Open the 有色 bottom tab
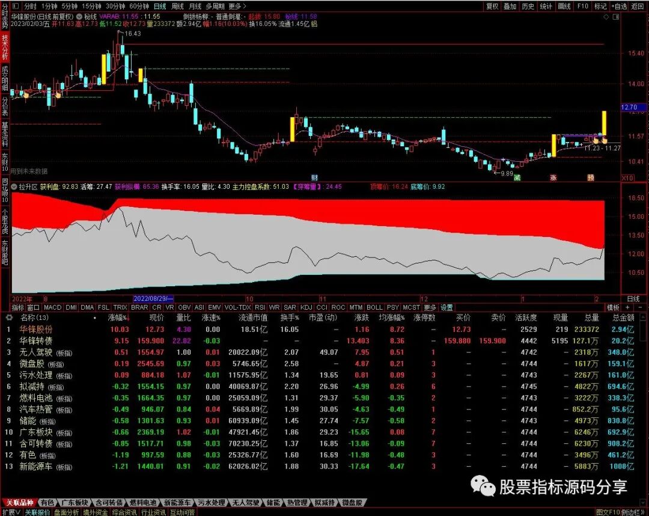The image size is (649, 516). pyautogui.click(x=47, y=502)
